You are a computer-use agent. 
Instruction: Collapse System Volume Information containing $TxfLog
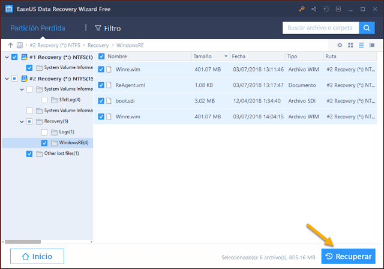(22, 89)
